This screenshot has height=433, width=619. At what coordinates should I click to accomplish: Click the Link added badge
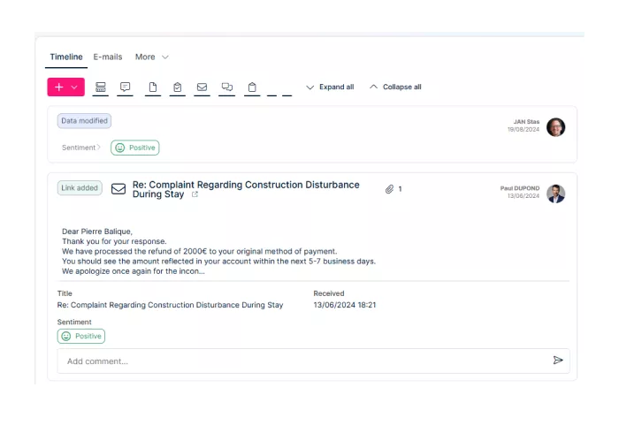[x=80, y=187]
